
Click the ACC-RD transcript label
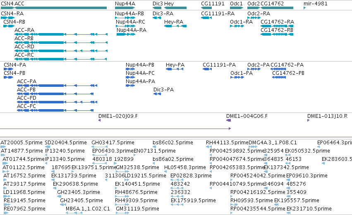[x=24, y=47]
